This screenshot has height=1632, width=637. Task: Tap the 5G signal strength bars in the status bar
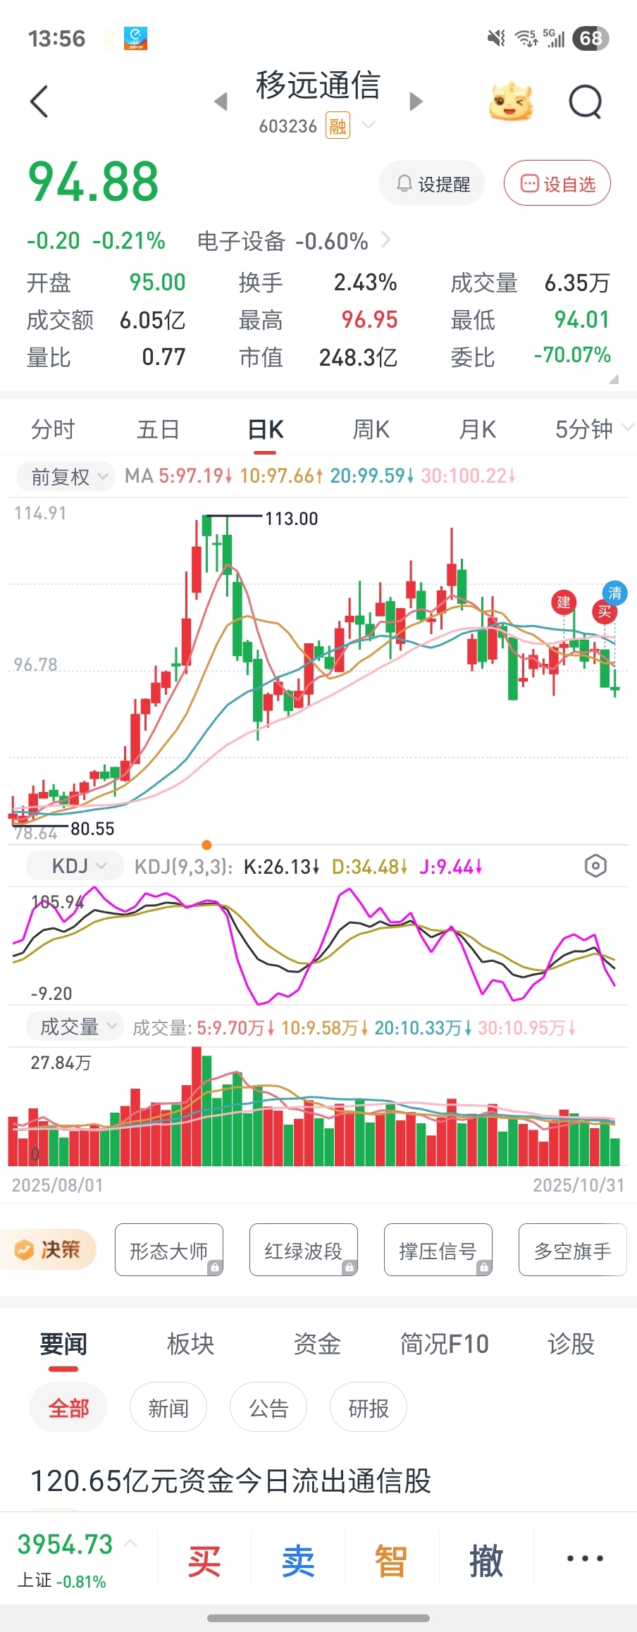[x=554, y=38]
